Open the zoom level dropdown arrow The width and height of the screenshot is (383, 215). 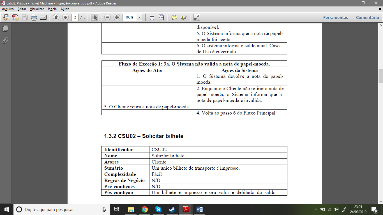139,17
